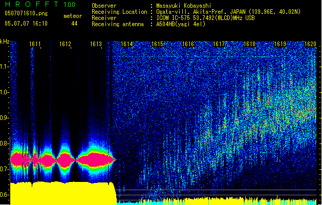Viewport: 322px width, 205px height.
Task: Click the Receiving antenna A504HB value
Action: [181, 24]
